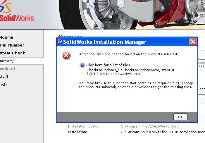Go to the Serial Number step

[x=12, y=45]
